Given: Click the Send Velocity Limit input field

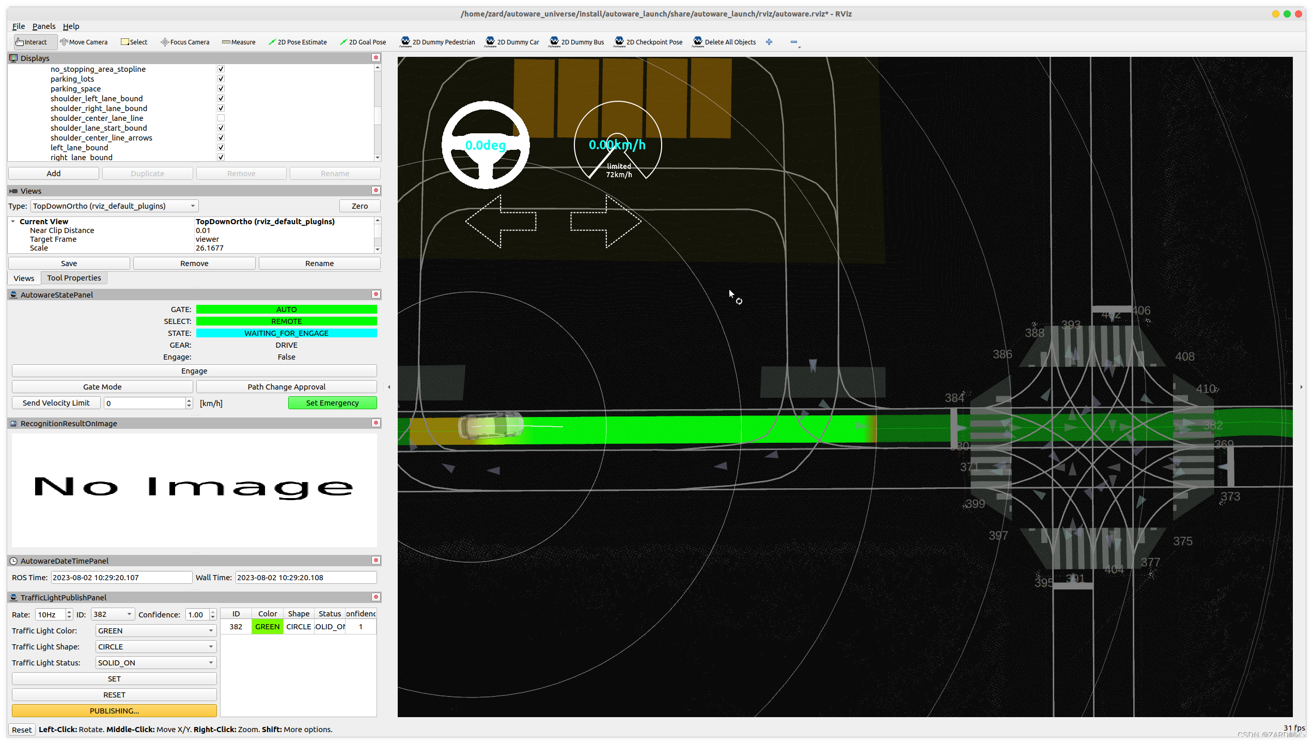Looking at the screenshot, I should click(x=145, y=404).
